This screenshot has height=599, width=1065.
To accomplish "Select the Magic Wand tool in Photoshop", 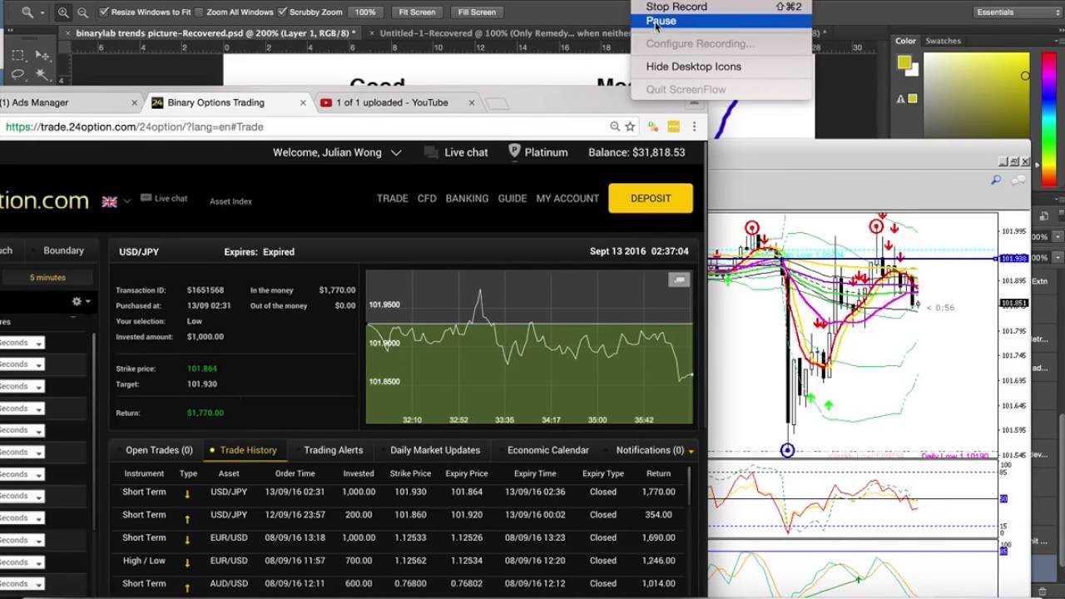I will click(x=42, y=75).
